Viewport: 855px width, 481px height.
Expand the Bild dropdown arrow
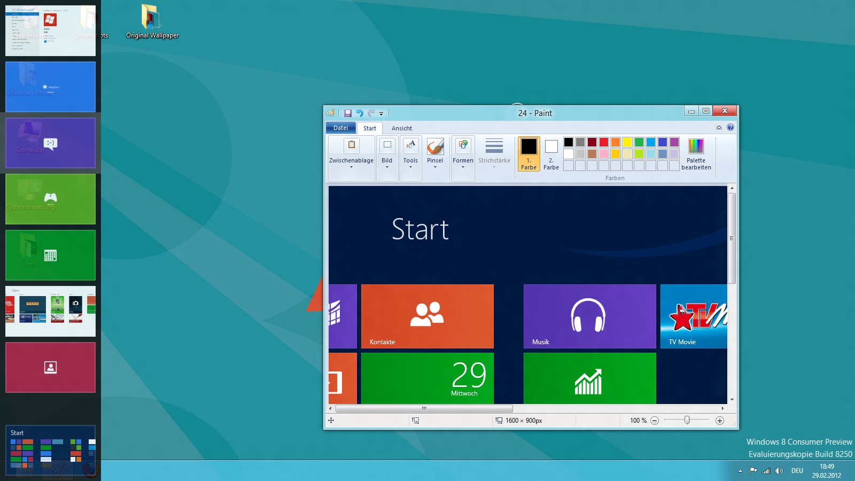[387, 167]
